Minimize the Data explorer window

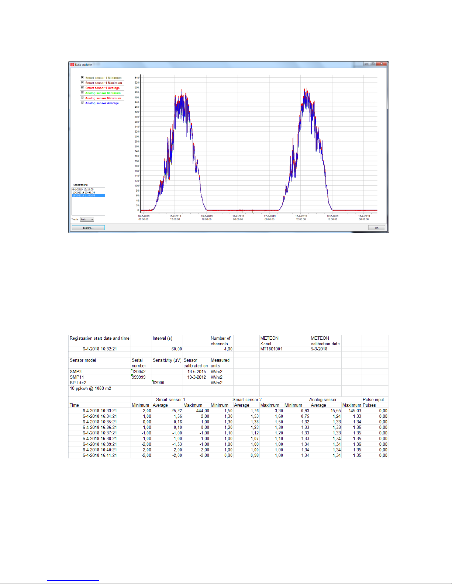pyautogui.click(x=367, y=64)
